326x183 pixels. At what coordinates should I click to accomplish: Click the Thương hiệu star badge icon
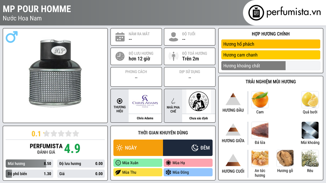coord(120,101)
